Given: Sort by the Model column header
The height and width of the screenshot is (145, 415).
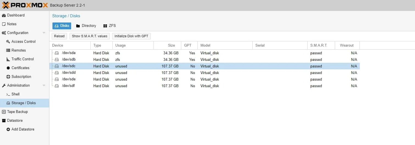Looking at the screenshot, I should (225, 46).
